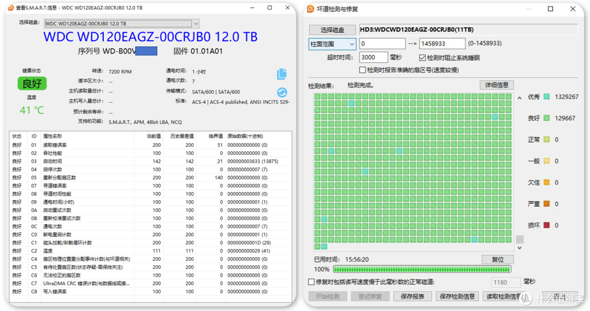Image resolution: width=590 pixels, height=311 pixels.
Task: Click the end cylinder field 1458933
Action: (x=442, y=44)
